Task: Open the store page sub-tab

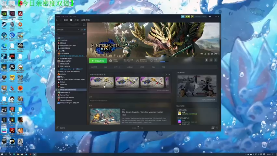Action: (x=94, y=67)
